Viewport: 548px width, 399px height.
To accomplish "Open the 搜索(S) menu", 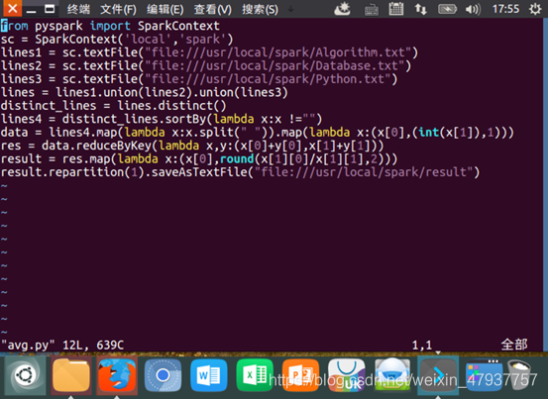I will click(x=260, y=9).
